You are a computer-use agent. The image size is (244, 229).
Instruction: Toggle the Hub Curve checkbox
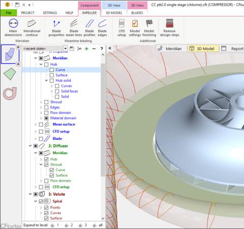click(x=52, y=70)
